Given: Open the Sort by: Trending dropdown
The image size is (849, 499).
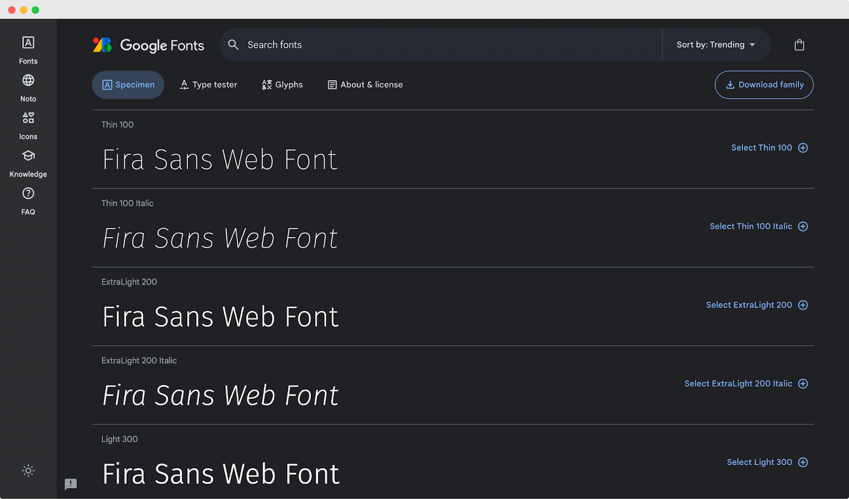Looking at the screenshot, I should pyautogui.click(x=715, y=45).
